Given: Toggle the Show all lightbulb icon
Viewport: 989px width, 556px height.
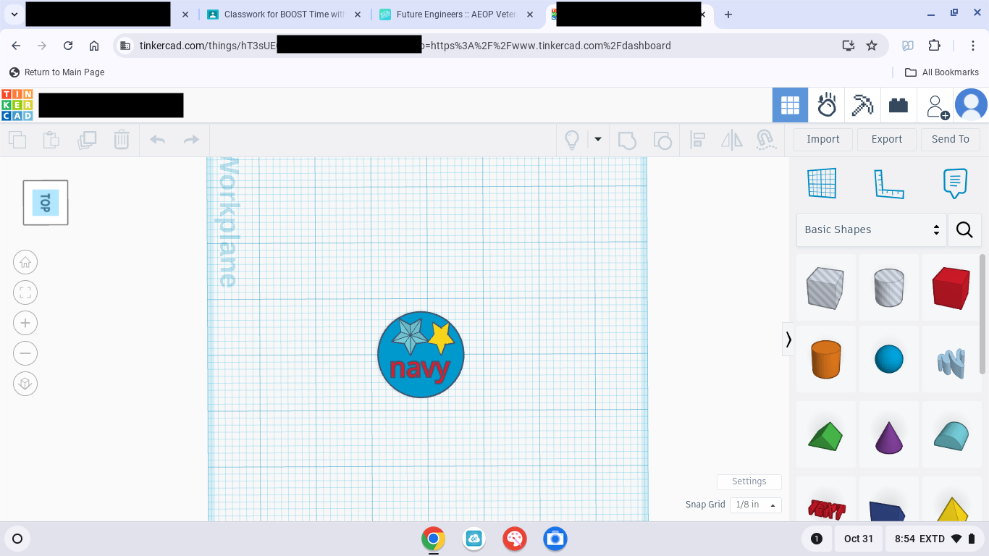Looking at the screenshot, I should click(x=572, y=140).
